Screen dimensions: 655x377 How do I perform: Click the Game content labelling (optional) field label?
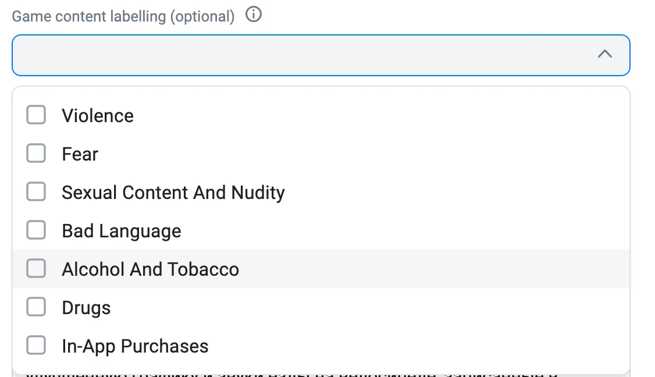click(x=123, y=16)
